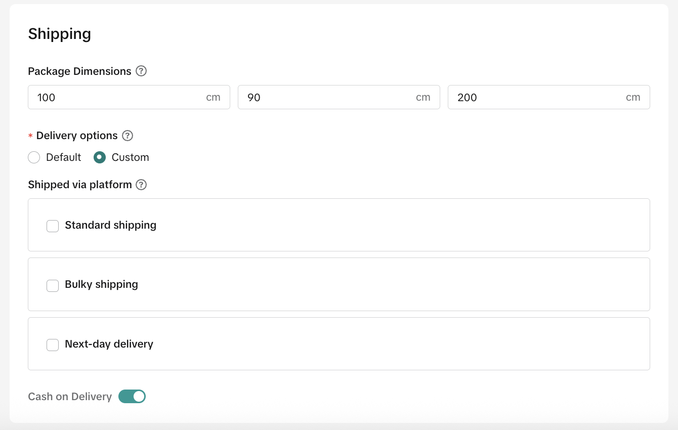The height and width of the screenshot is (430, 678).
Task: Click the Standard shipping label text
Action: 110,225
